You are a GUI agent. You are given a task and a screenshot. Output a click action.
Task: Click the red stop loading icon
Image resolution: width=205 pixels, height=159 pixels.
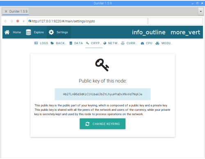[18, 21]
